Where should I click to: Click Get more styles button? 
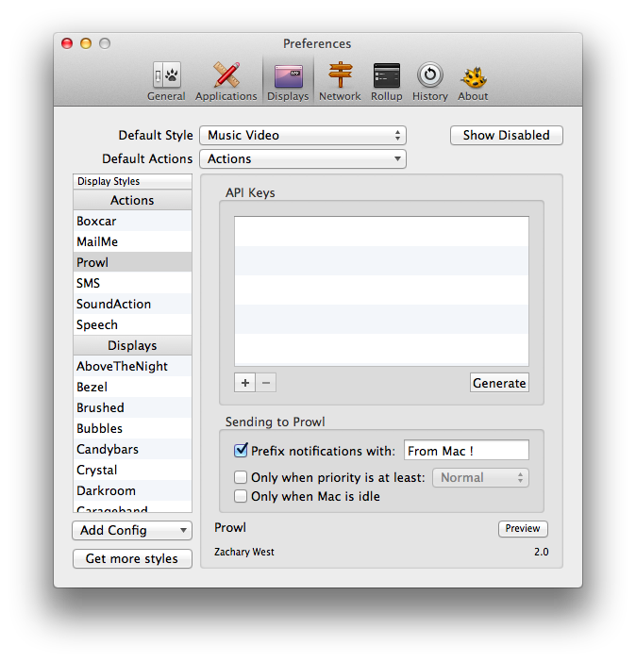click(x=132, y=558)
